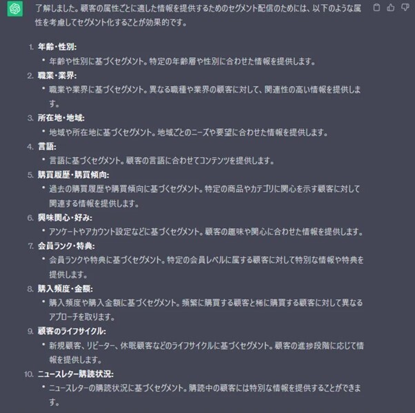Click the heading 言語
415x413 pixels.
click(x=47, y=146)
